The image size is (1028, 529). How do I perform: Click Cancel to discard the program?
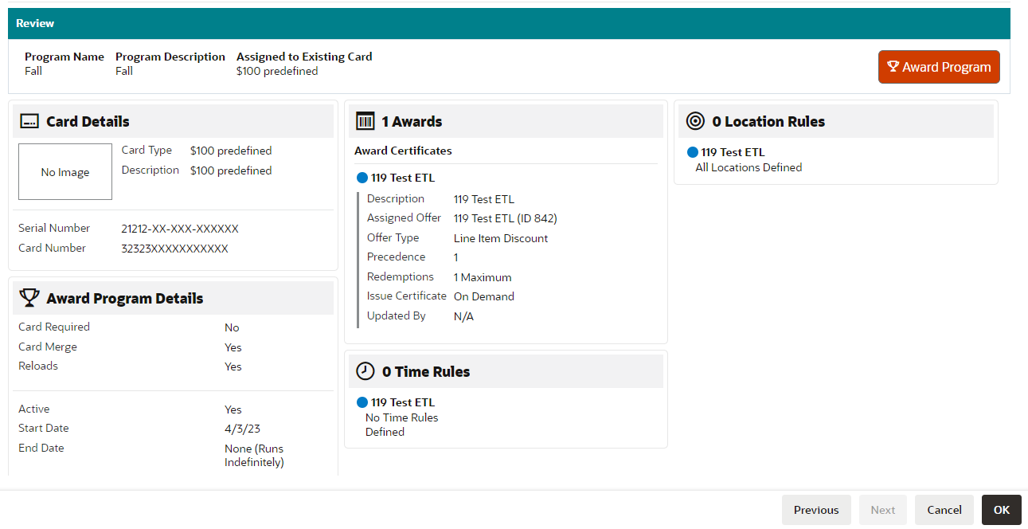pyautogui.click(x=944, y=510)
